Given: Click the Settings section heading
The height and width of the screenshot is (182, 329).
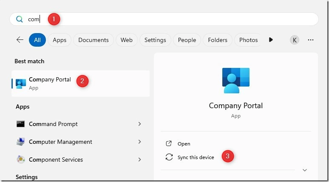Looking at the screenshot, I should pos(27,177).
